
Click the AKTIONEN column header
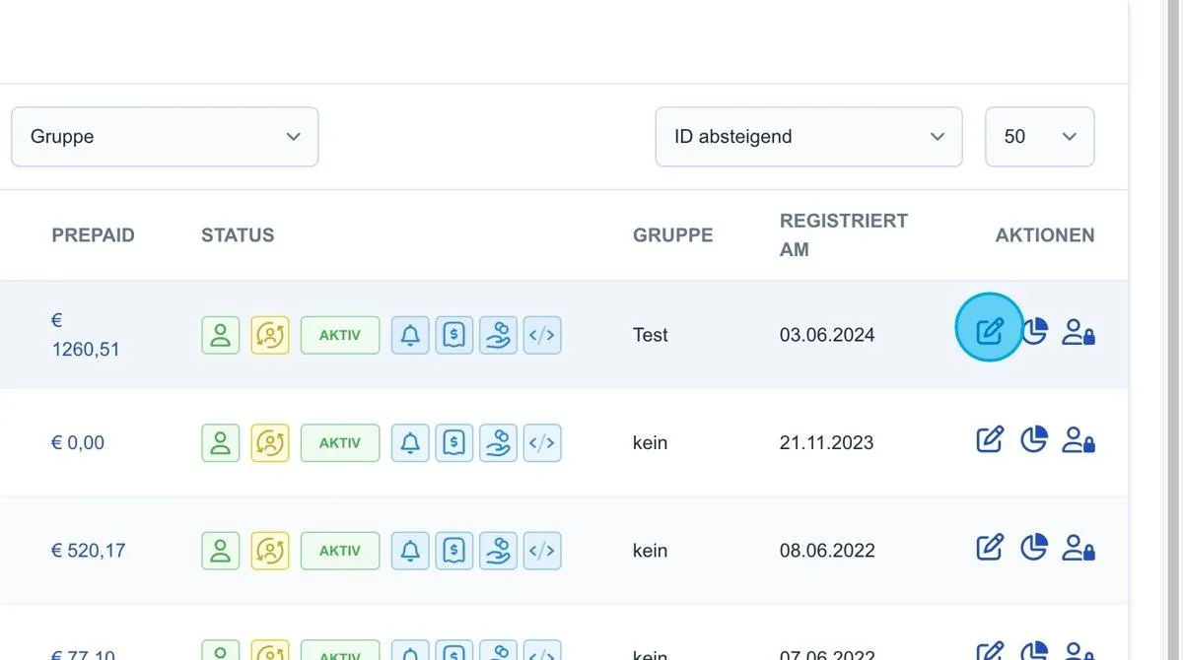pyautogui.click(x=1045, y=235)
